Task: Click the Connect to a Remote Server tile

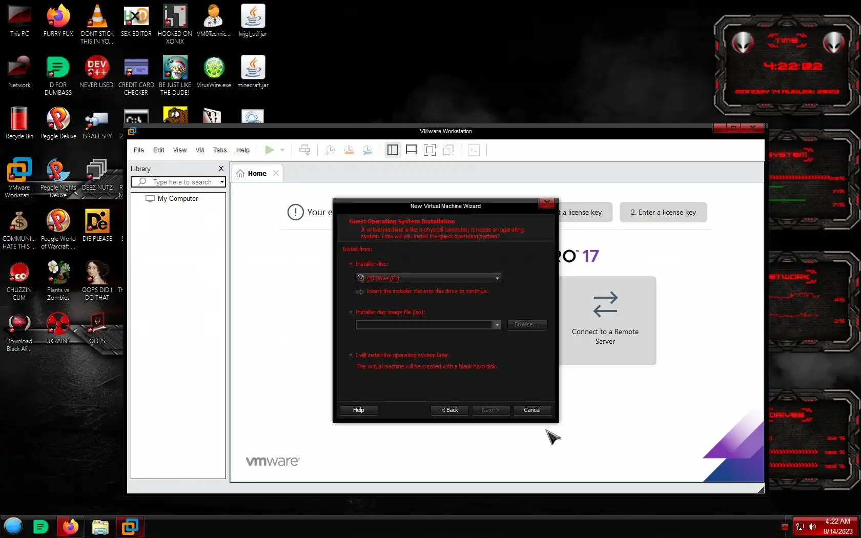Action: [605, 321]
